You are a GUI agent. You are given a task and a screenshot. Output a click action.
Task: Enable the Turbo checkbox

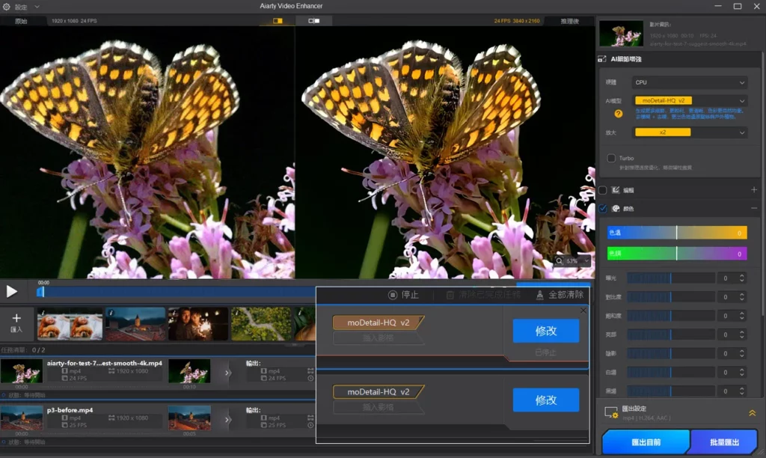pos(611,158)
